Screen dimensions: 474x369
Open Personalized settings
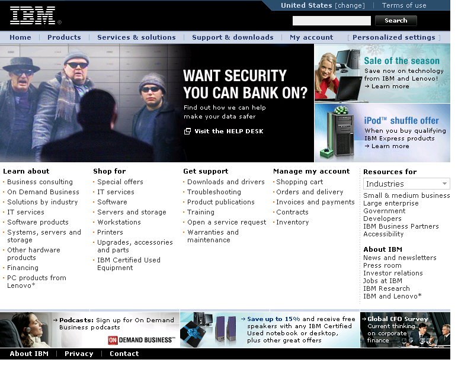(x=394, y=37)
